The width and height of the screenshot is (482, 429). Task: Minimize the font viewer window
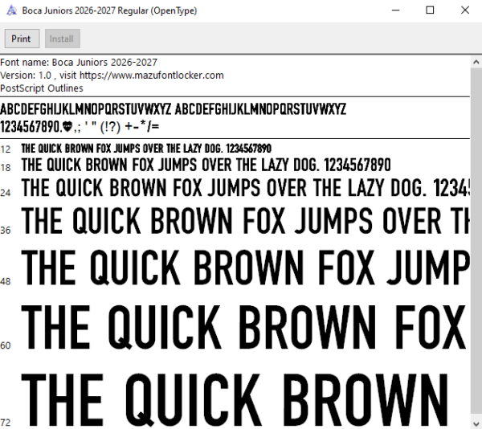pos(395,10)
